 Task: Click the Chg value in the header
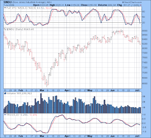[131, 5]
